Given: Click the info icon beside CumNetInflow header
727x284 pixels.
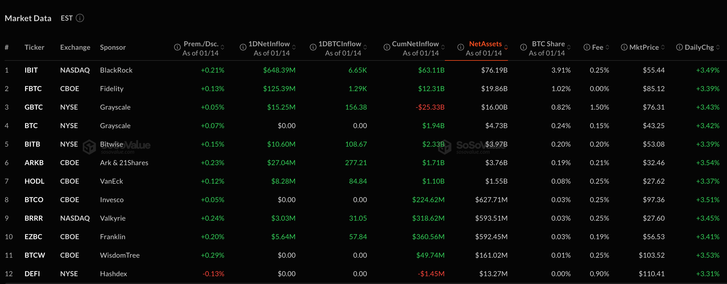Looking at the screenshot, I should click(x=387, y=47).
